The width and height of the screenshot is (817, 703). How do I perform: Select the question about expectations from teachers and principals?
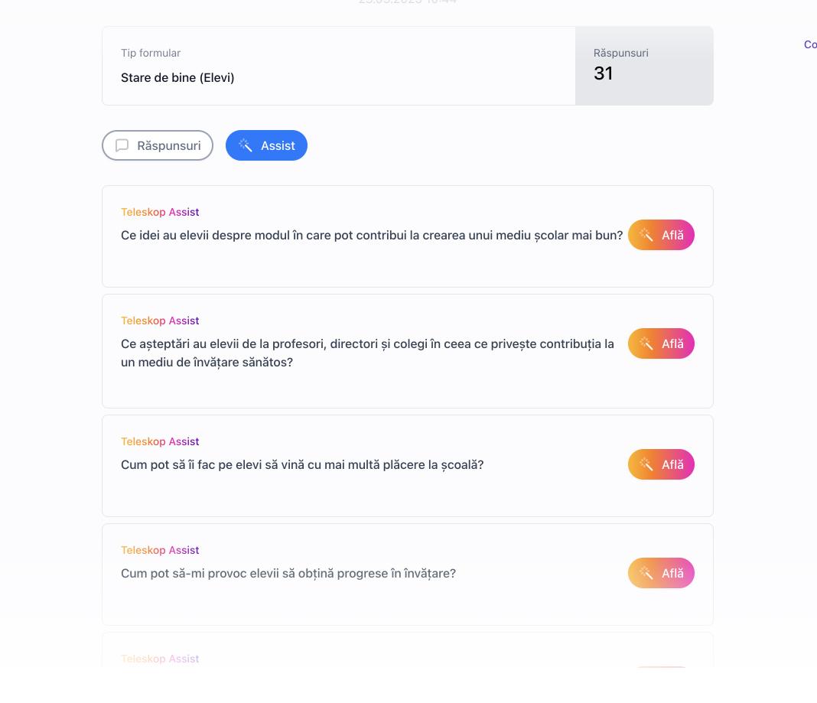coord(367,353)
